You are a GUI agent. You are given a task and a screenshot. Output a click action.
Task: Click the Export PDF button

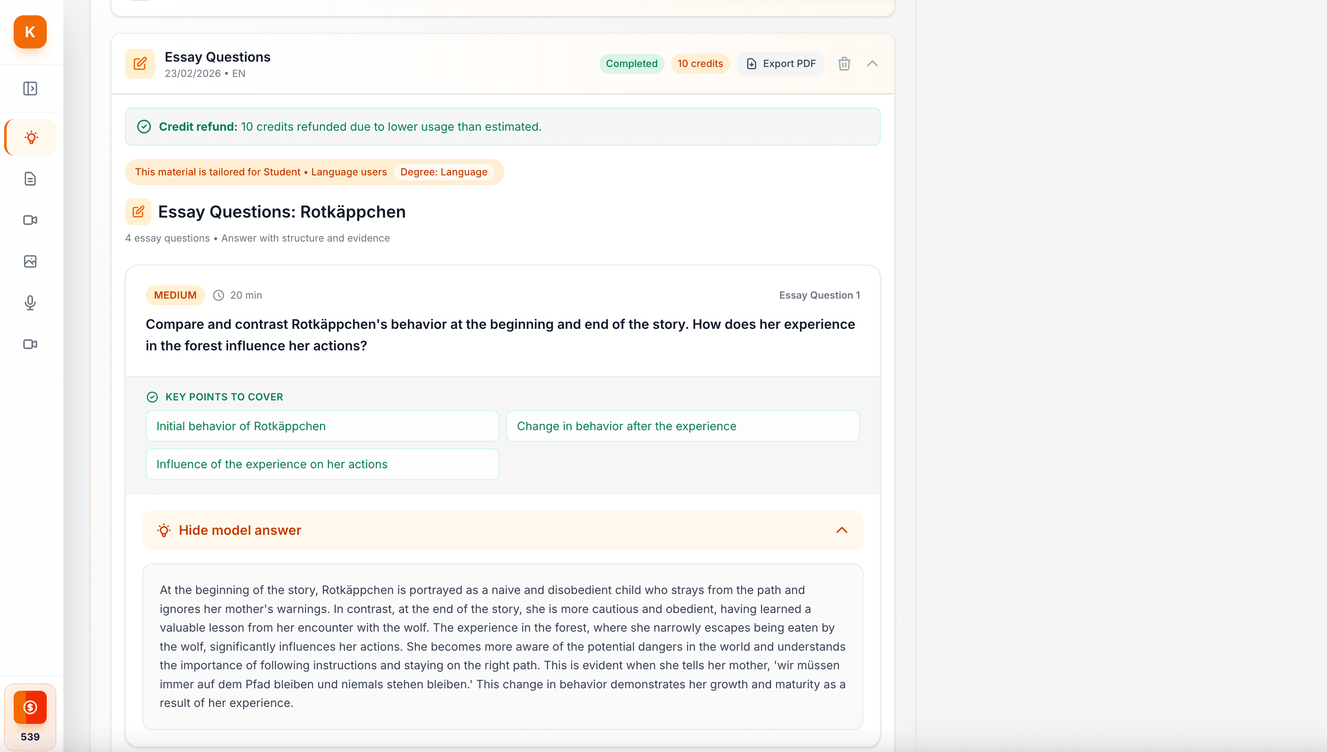point(781,63)
